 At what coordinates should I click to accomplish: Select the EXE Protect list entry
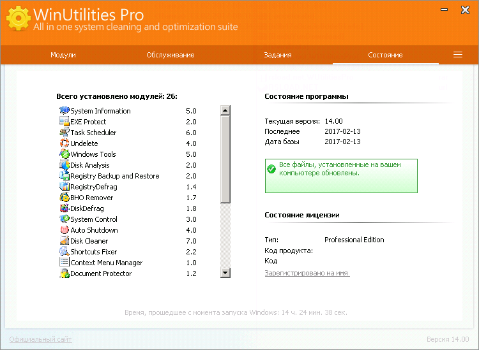pyautogui.click(x=88, y=122)
